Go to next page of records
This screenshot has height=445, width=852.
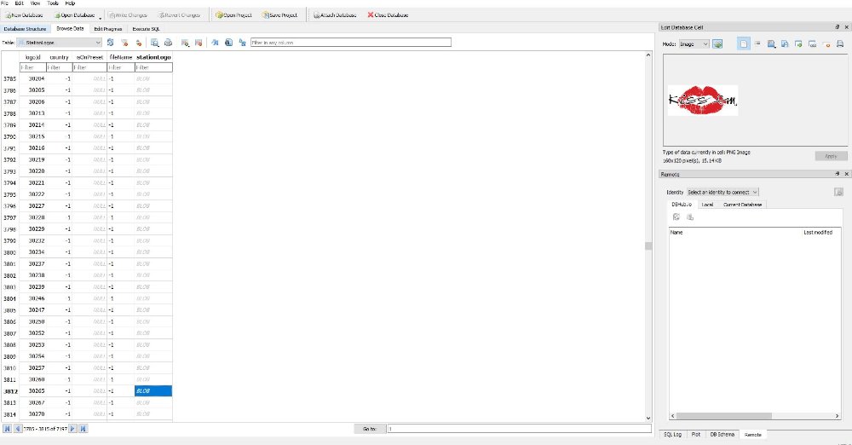click(72, 429)
